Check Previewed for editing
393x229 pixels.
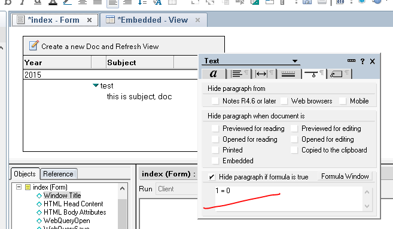coord(294,129)
